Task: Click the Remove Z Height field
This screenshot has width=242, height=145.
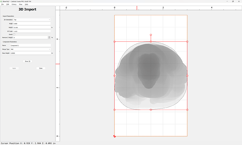Action: (x=31, y=37)
